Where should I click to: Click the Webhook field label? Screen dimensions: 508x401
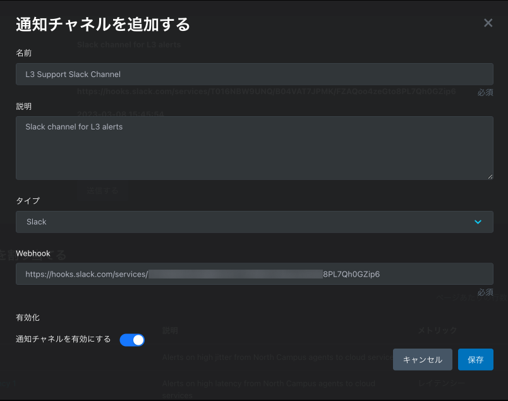click(x=33, y=254)
